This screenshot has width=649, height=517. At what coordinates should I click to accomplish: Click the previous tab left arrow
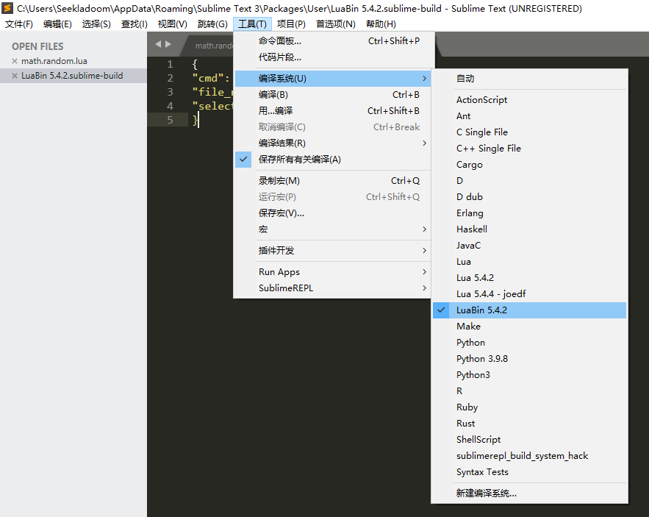tap(158, 44)
